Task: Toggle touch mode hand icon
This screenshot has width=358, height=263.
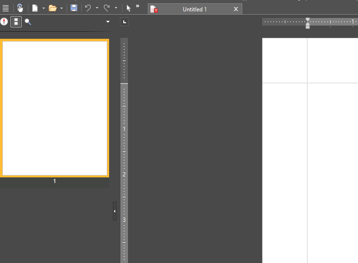Action: (20, 8)
